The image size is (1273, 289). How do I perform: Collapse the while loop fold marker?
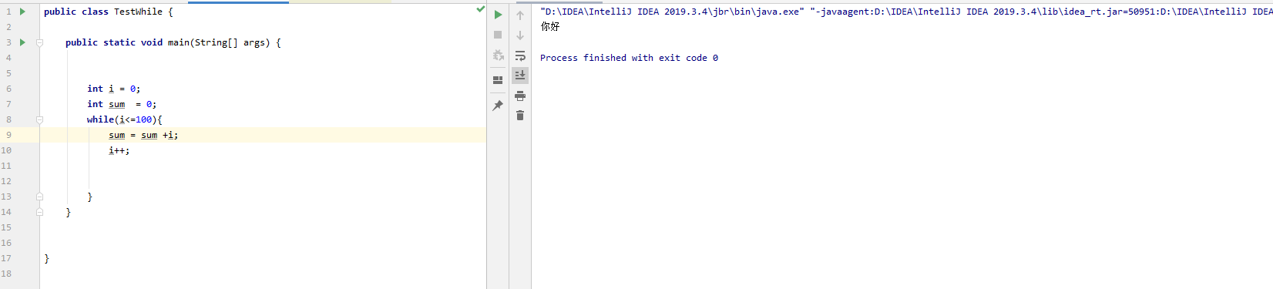39,119
